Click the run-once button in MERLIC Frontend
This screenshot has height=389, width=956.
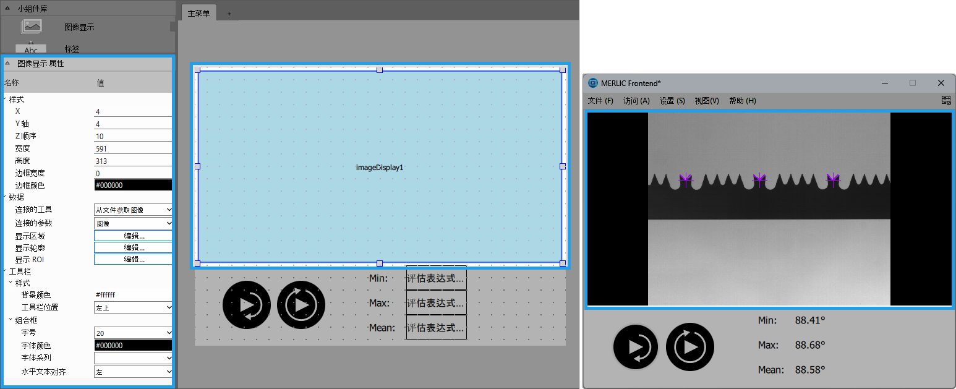click(x=636, y=347)
